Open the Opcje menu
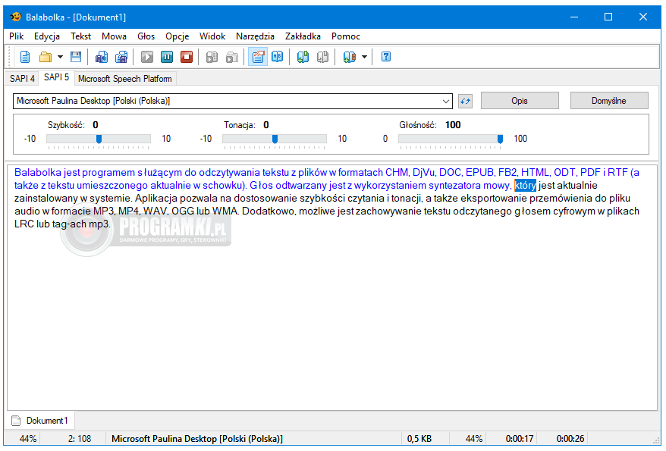This screenshot has width=666, height=451. [177, 36]
